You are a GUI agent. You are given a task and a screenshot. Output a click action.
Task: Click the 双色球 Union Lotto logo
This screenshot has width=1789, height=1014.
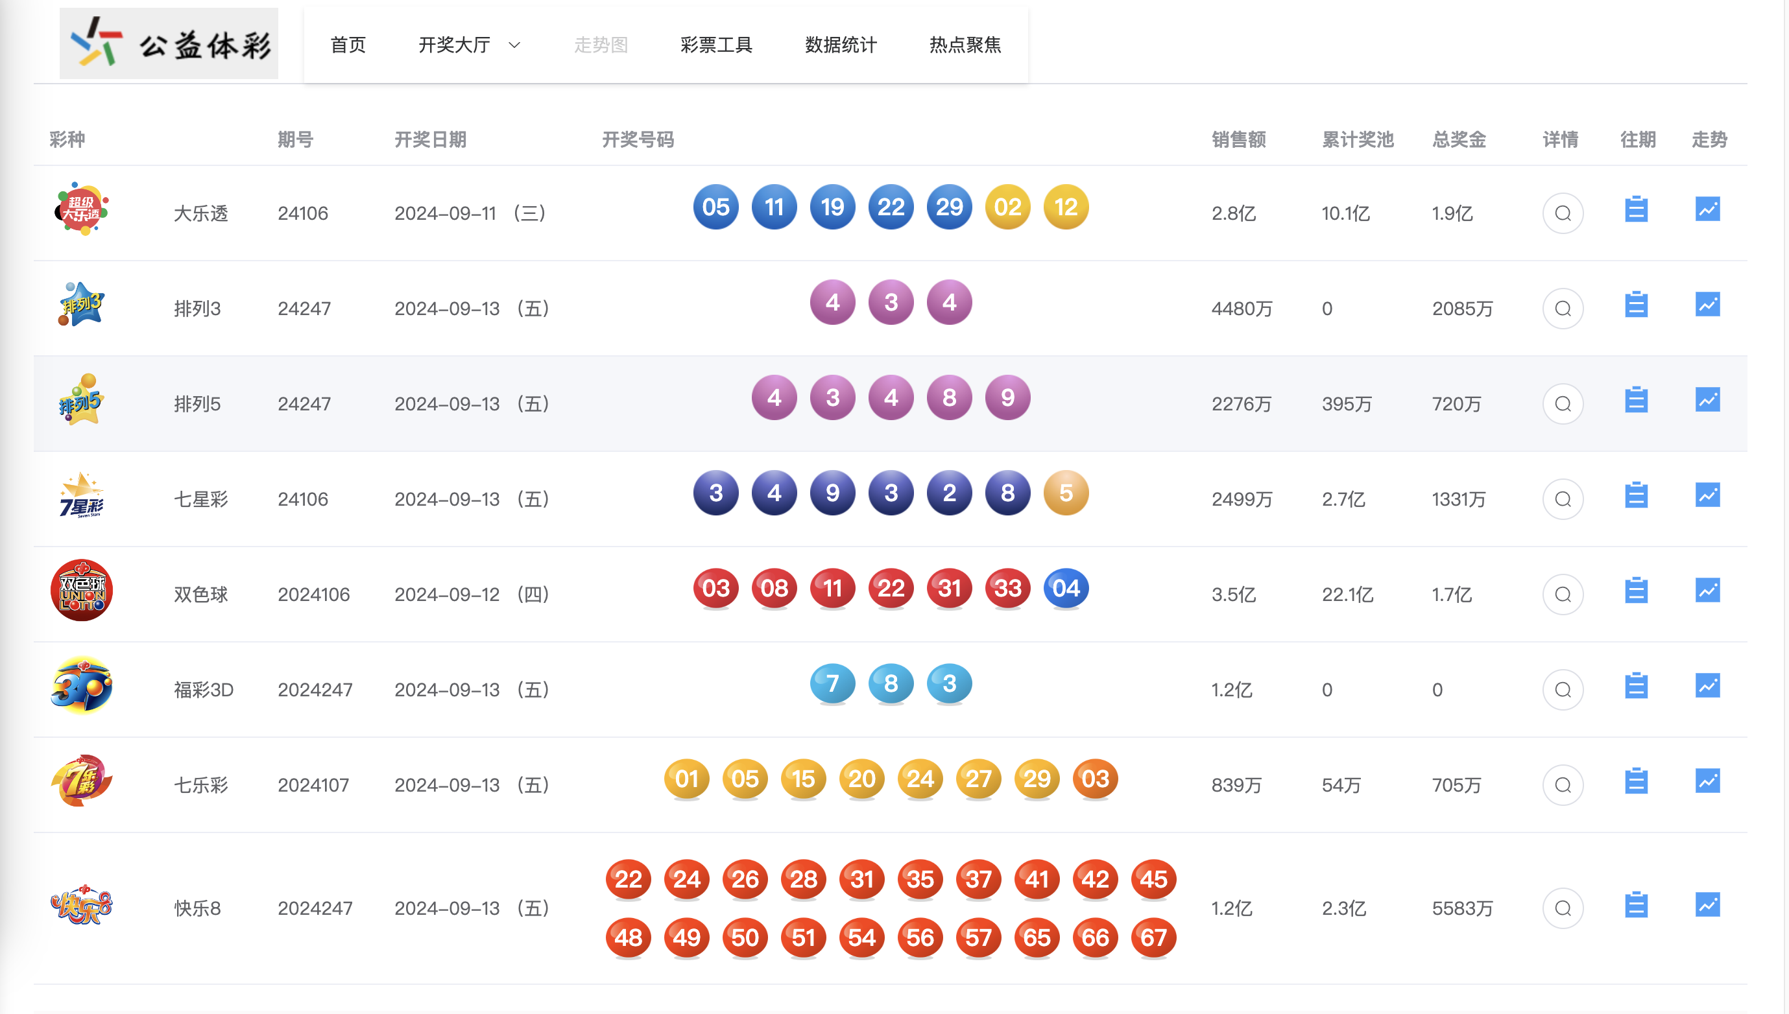pos(82,591)
